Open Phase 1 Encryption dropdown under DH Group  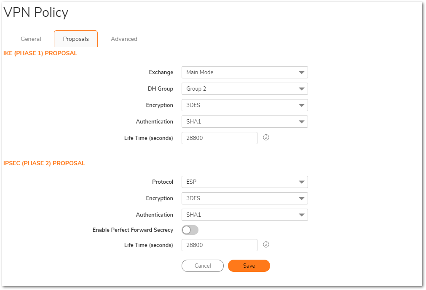(244, 105)
